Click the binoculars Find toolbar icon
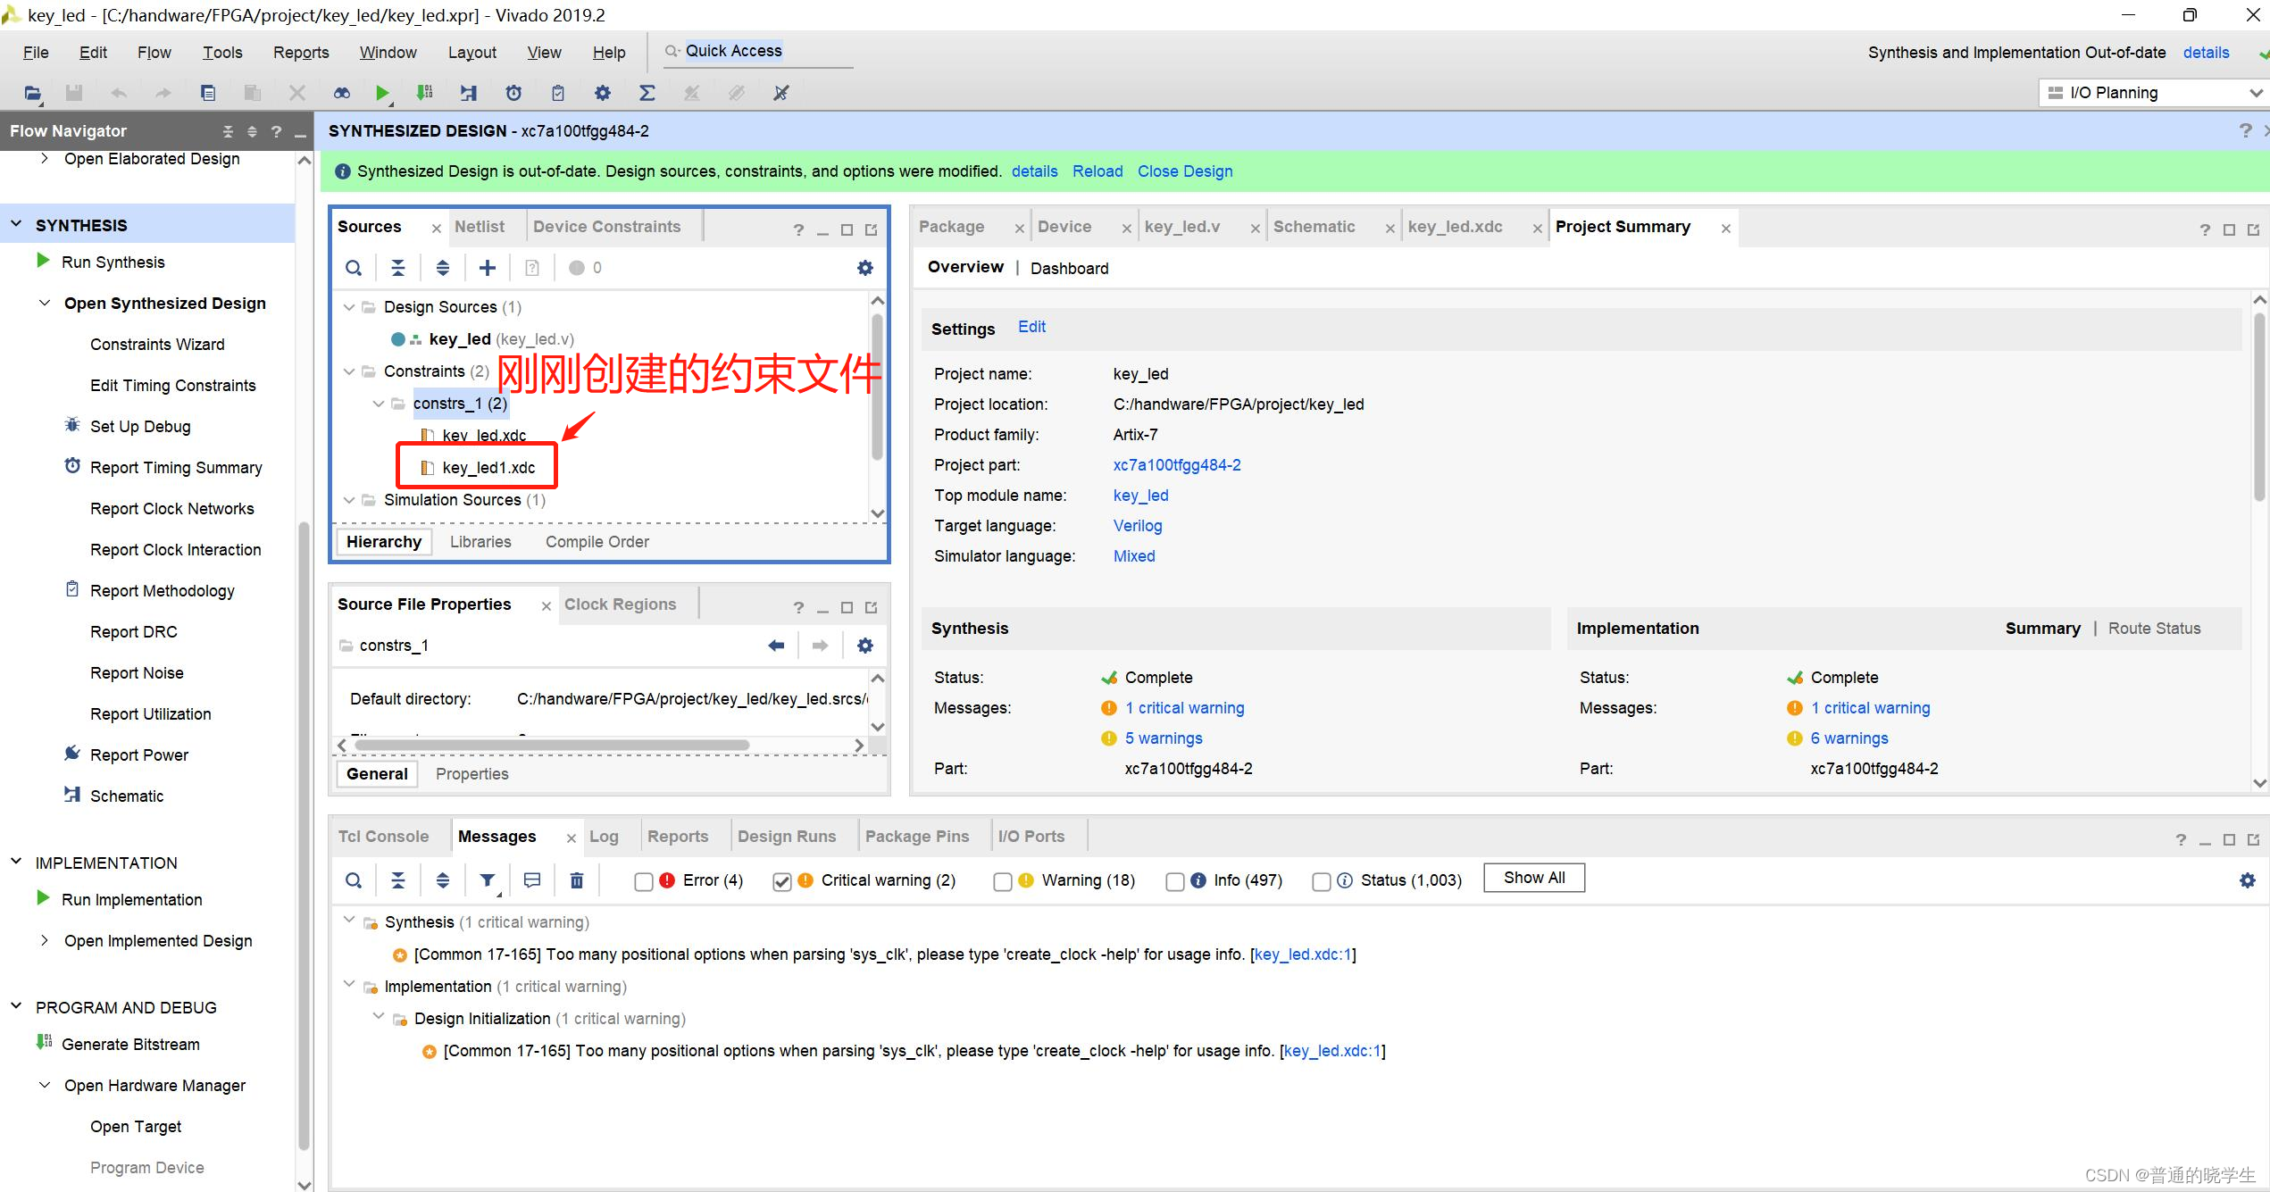The height and width of the screenshot is (1192, 2270). click(x=341, y=93)
